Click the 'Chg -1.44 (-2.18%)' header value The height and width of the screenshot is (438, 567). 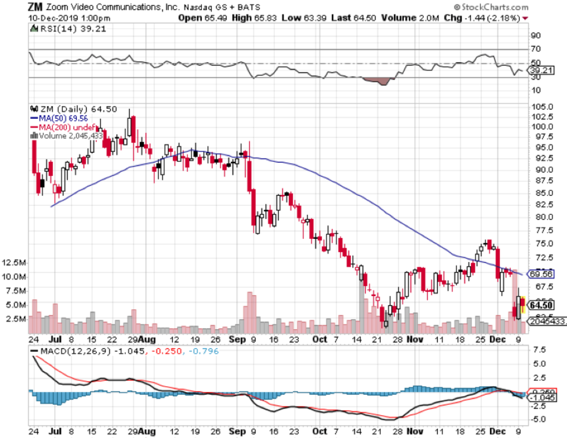[x=482, y=17]
